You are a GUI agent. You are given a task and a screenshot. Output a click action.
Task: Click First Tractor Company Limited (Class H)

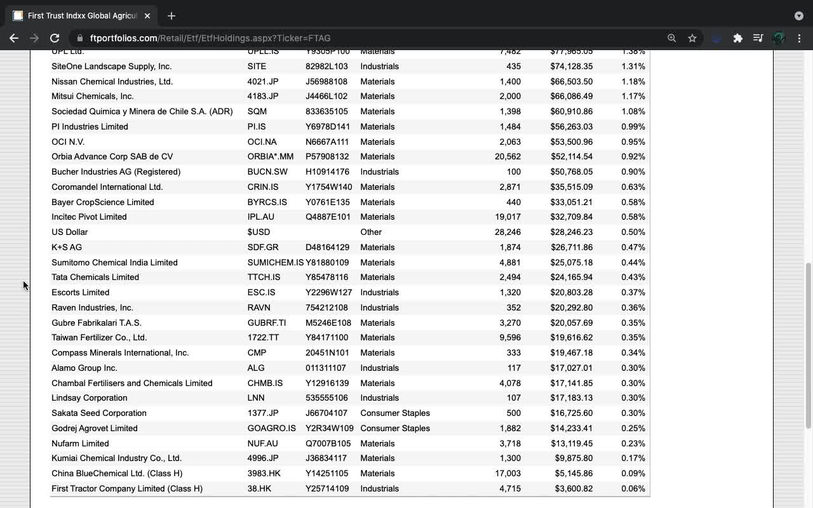point(127,488)
